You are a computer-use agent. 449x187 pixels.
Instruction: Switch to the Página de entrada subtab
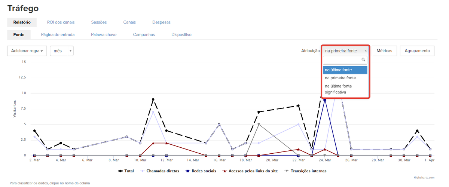58,35
